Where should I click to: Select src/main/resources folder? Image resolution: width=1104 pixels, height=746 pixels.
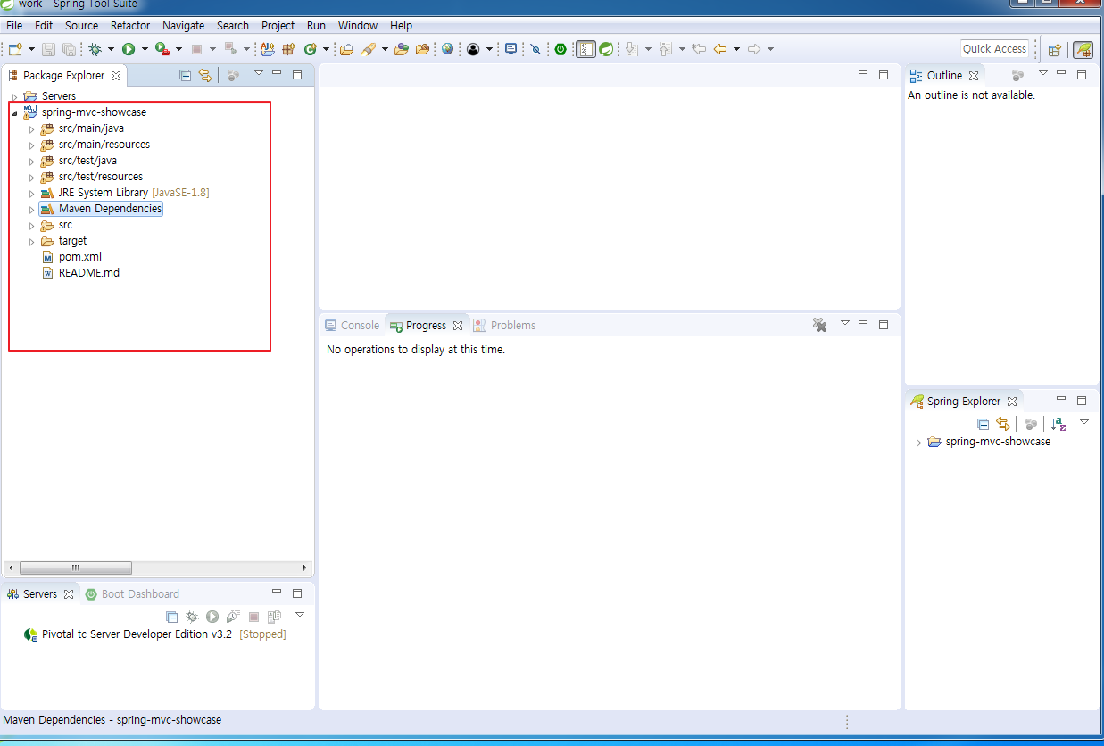pyautogui.click(x=95, y=145)
